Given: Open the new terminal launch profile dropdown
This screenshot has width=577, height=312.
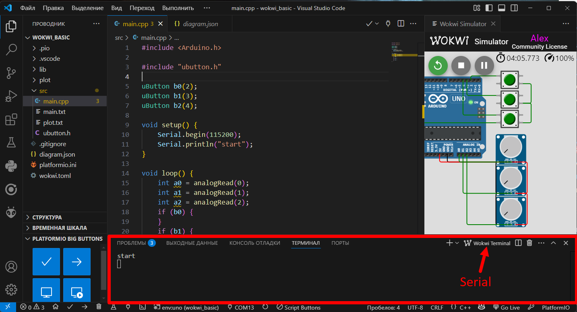Looking at the screenshot, I should (457, 243).
